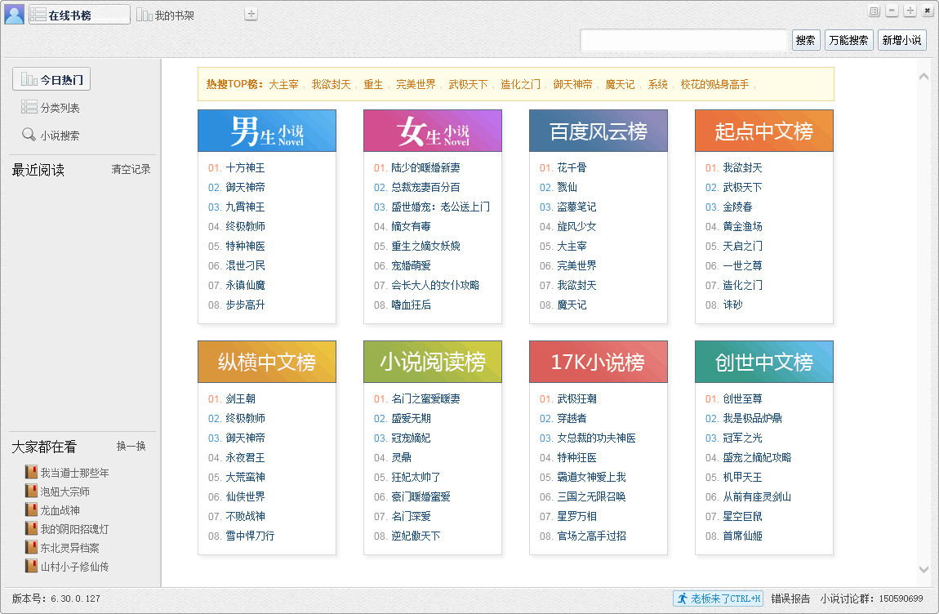The height and width of the screenshot is (614, 939).
Task: Click hot search term 御天神帝
Action: coord(572,84)
